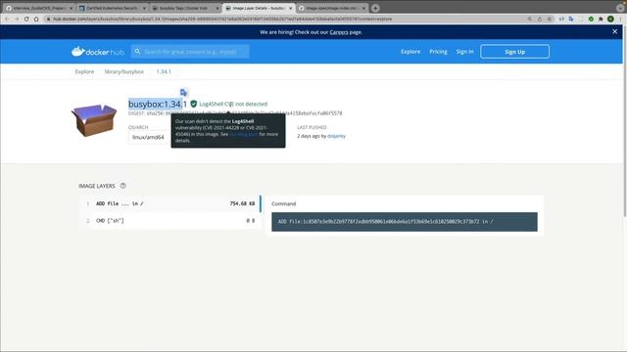
Task: Open the zoom magnifier icon in address bar
Action: point(530,19)
